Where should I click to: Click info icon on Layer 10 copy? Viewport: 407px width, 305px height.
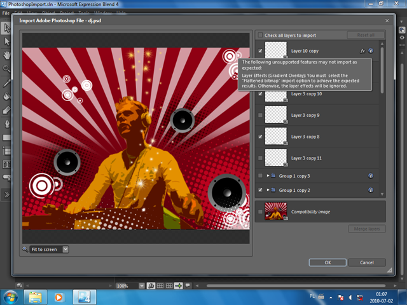tap(371, 51)
